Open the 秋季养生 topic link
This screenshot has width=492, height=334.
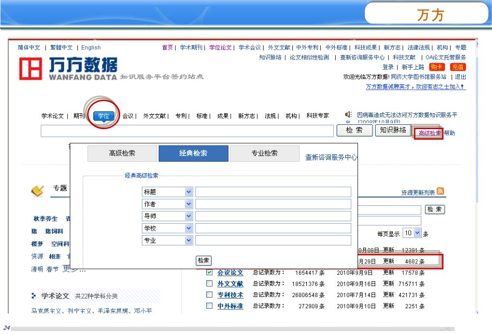(x=46, y=219)
